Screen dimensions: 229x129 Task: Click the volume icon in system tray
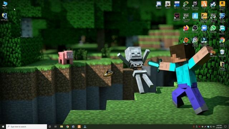tap(214, 126)
